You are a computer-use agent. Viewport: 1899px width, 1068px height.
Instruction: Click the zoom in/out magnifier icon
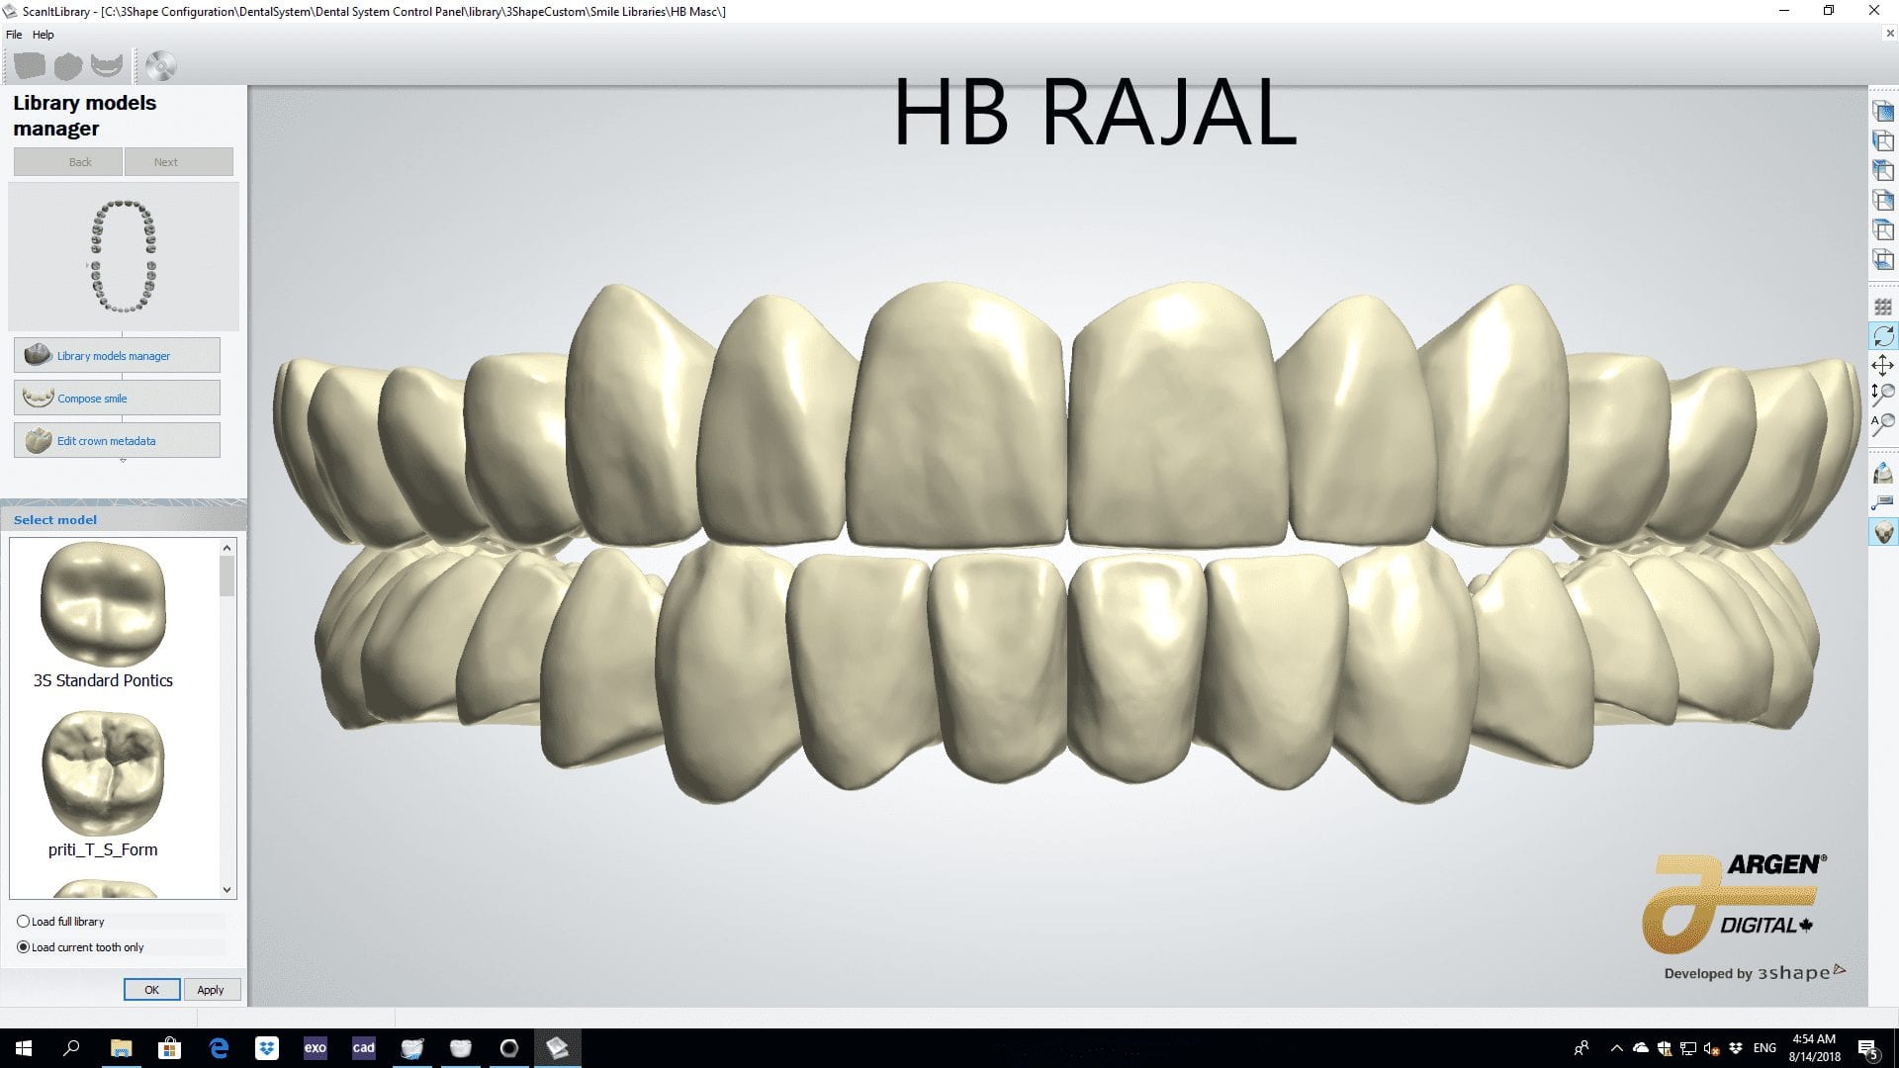[x=1883, y=394]
